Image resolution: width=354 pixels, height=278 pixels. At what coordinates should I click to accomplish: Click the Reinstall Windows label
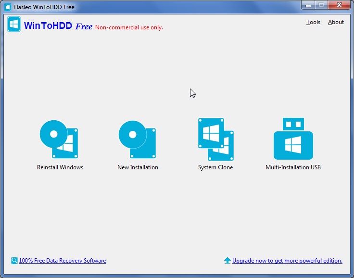click(x=60, y=167)
